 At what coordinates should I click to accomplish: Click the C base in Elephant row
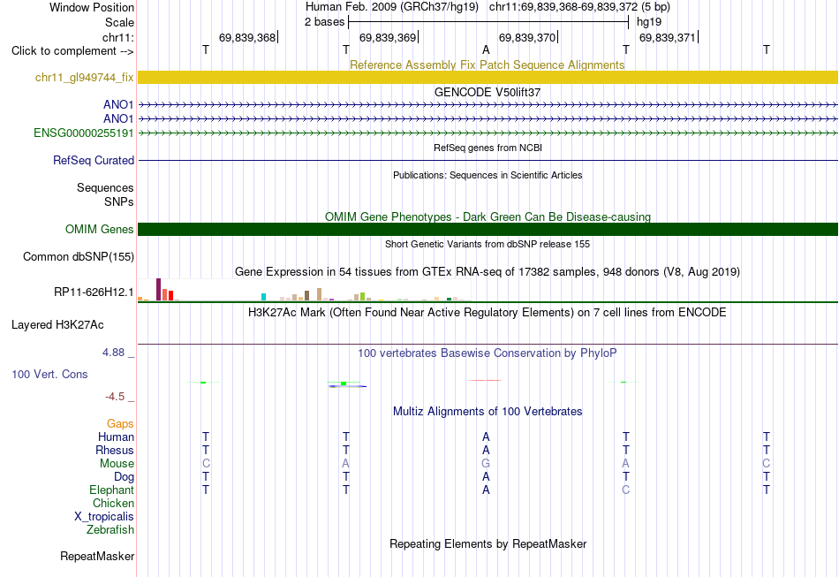coord(626,490)
